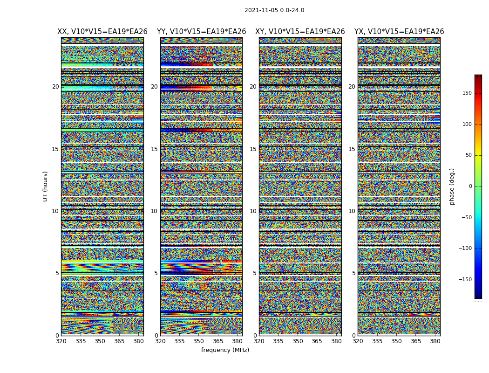Image resolution: width=489 pixels, height=373 pixels.
Task: Click the −150 tick on the colorbar
Action: click(x=465, y=279)
